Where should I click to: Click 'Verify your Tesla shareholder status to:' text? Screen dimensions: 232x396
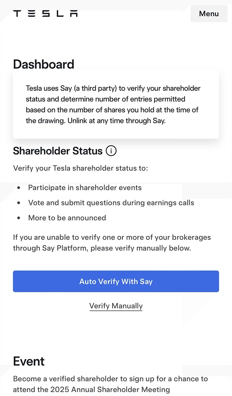tap(80, 168)
